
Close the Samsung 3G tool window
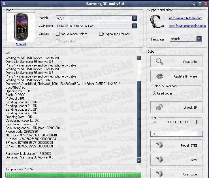click(x=206, y=4)
